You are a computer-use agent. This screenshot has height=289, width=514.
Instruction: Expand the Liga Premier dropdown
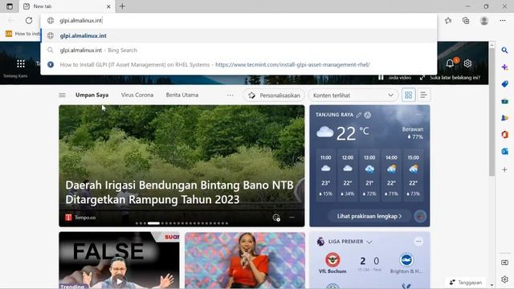[369, 242]
